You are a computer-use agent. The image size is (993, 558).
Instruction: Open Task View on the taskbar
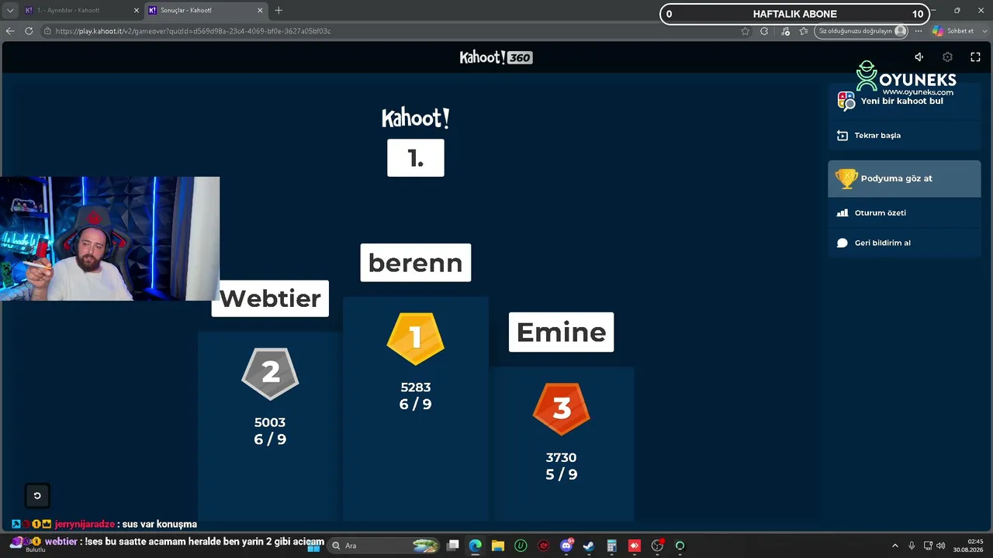tap(453, 546)
